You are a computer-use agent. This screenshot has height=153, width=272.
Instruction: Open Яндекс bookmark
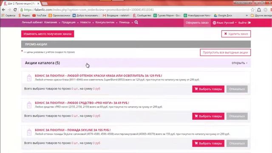pos(24,15)
